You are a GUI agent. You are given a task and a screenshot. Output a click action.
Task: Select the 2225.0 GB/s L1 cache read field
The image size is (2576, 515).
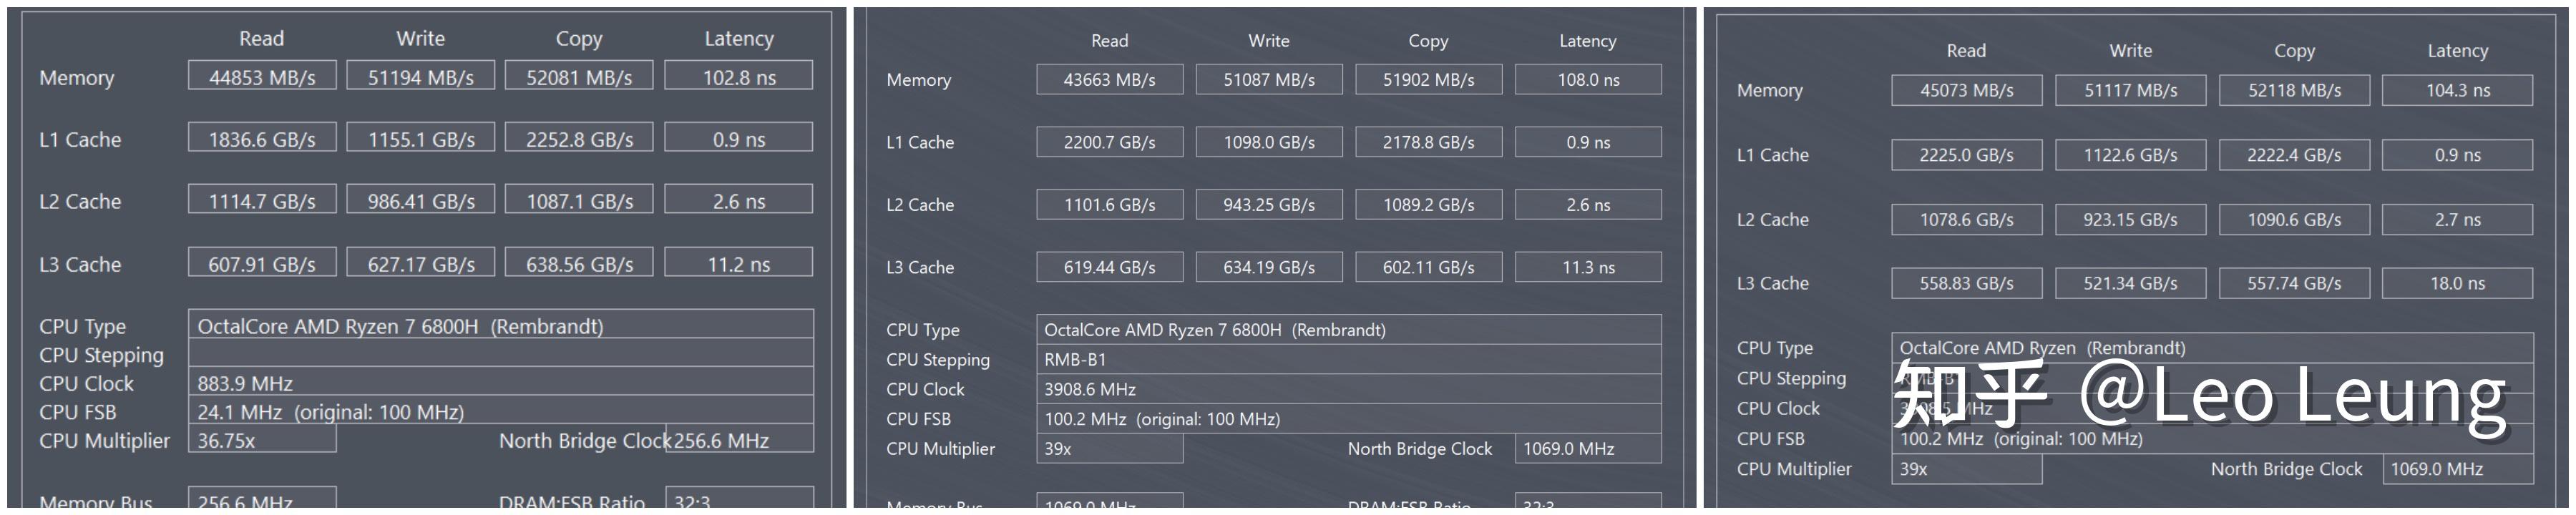click(1966, 155)
